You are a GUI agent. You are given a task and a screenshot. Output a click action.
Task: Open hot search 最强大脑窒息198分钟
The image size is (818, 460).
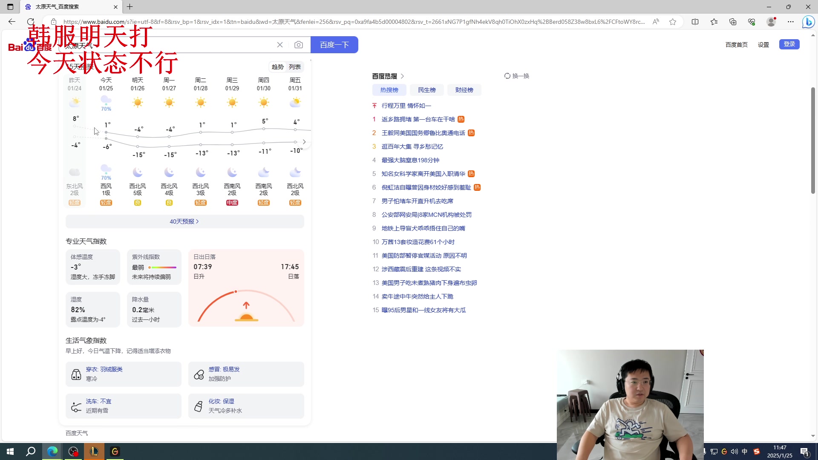click(410, 160)
